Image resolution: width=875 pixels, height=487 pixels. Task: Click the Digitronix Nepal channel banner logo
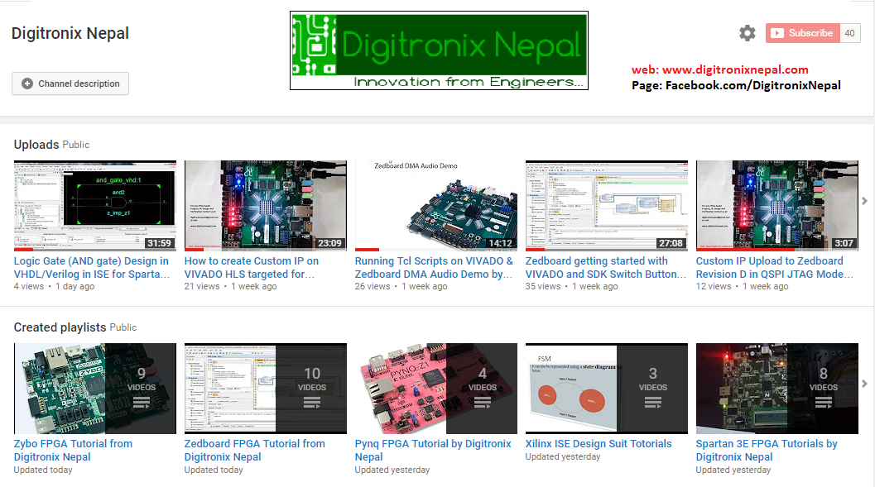pyautogui.click(x=439, y=50)
